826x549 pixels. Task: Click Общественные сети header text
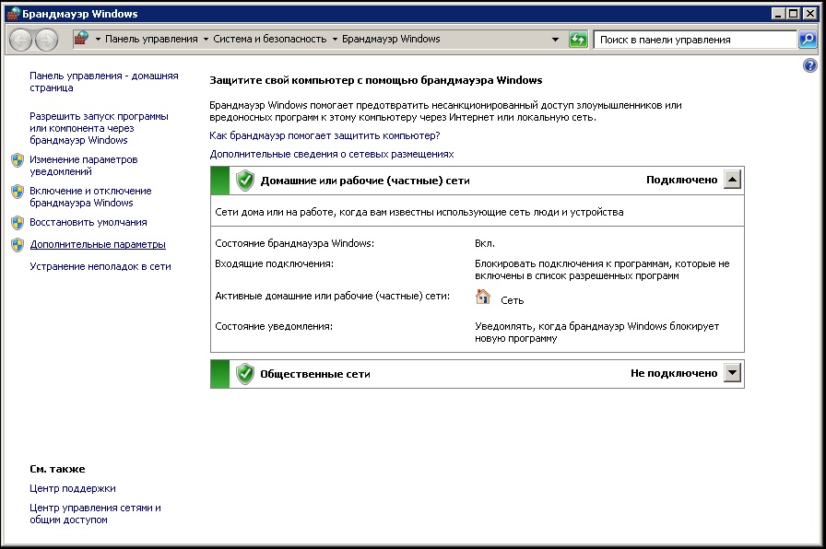(x=315, y=374)
